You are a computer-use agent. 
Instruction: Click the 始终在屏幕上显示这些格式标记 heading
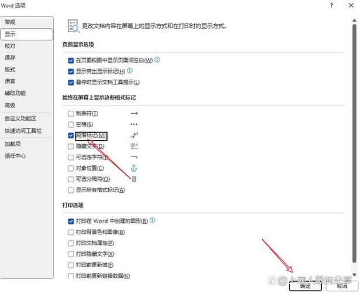tap(99, 97)
